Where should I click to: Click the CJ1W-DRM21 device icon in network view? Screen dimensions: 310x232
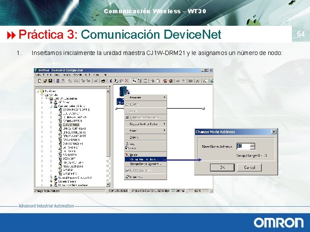tap(124, 92)
